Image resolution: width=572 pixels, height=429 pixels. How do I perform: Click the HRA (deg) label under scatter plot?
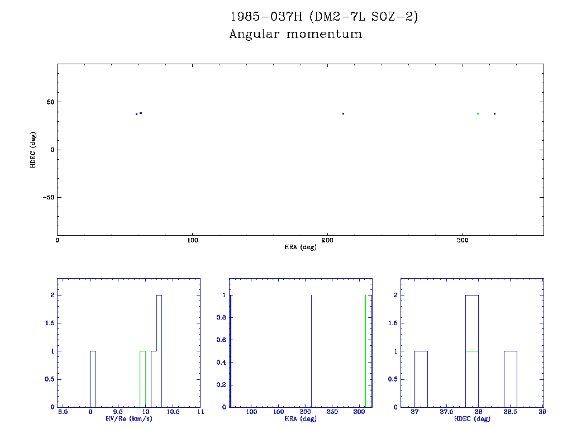[x=300, y=247]
